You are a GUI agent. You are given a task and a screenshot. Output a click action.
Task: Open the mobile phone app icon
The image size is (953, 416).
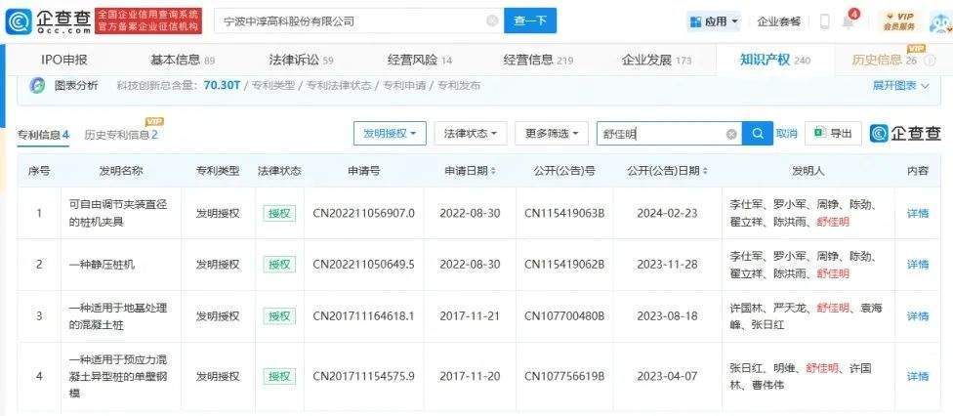(825, 21)
